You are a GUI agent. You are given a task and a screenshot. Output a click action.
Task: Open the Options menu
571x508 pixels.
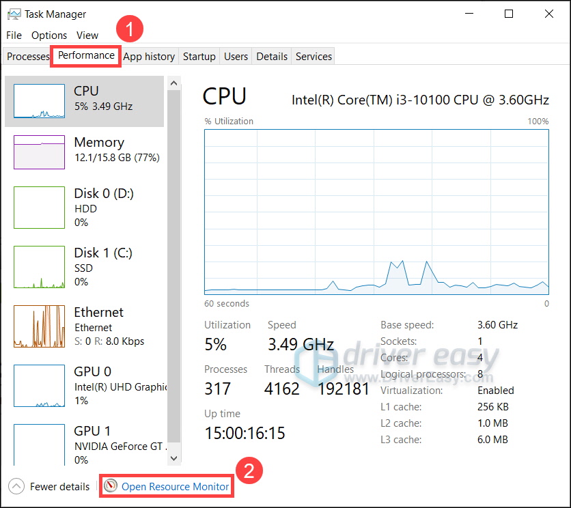click(49, 35)
